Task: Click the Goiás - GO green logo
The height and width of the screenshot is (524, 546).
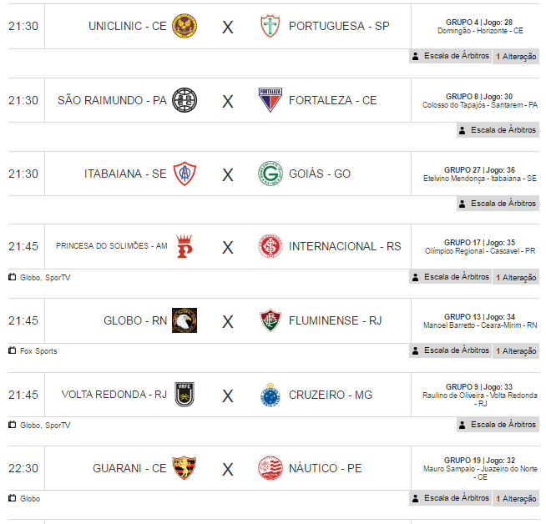Action: pyautogui.click(x=270, y=174)
